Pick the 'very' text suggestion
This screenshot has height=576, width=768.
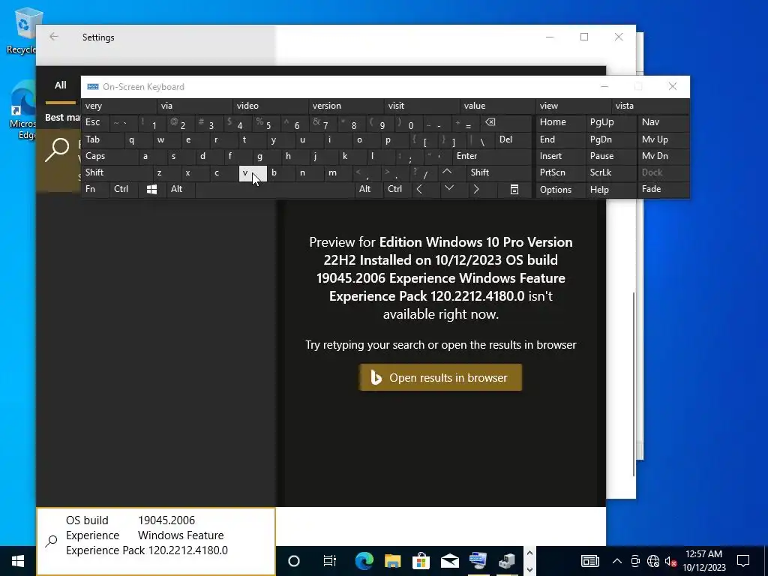click(119, 106)
